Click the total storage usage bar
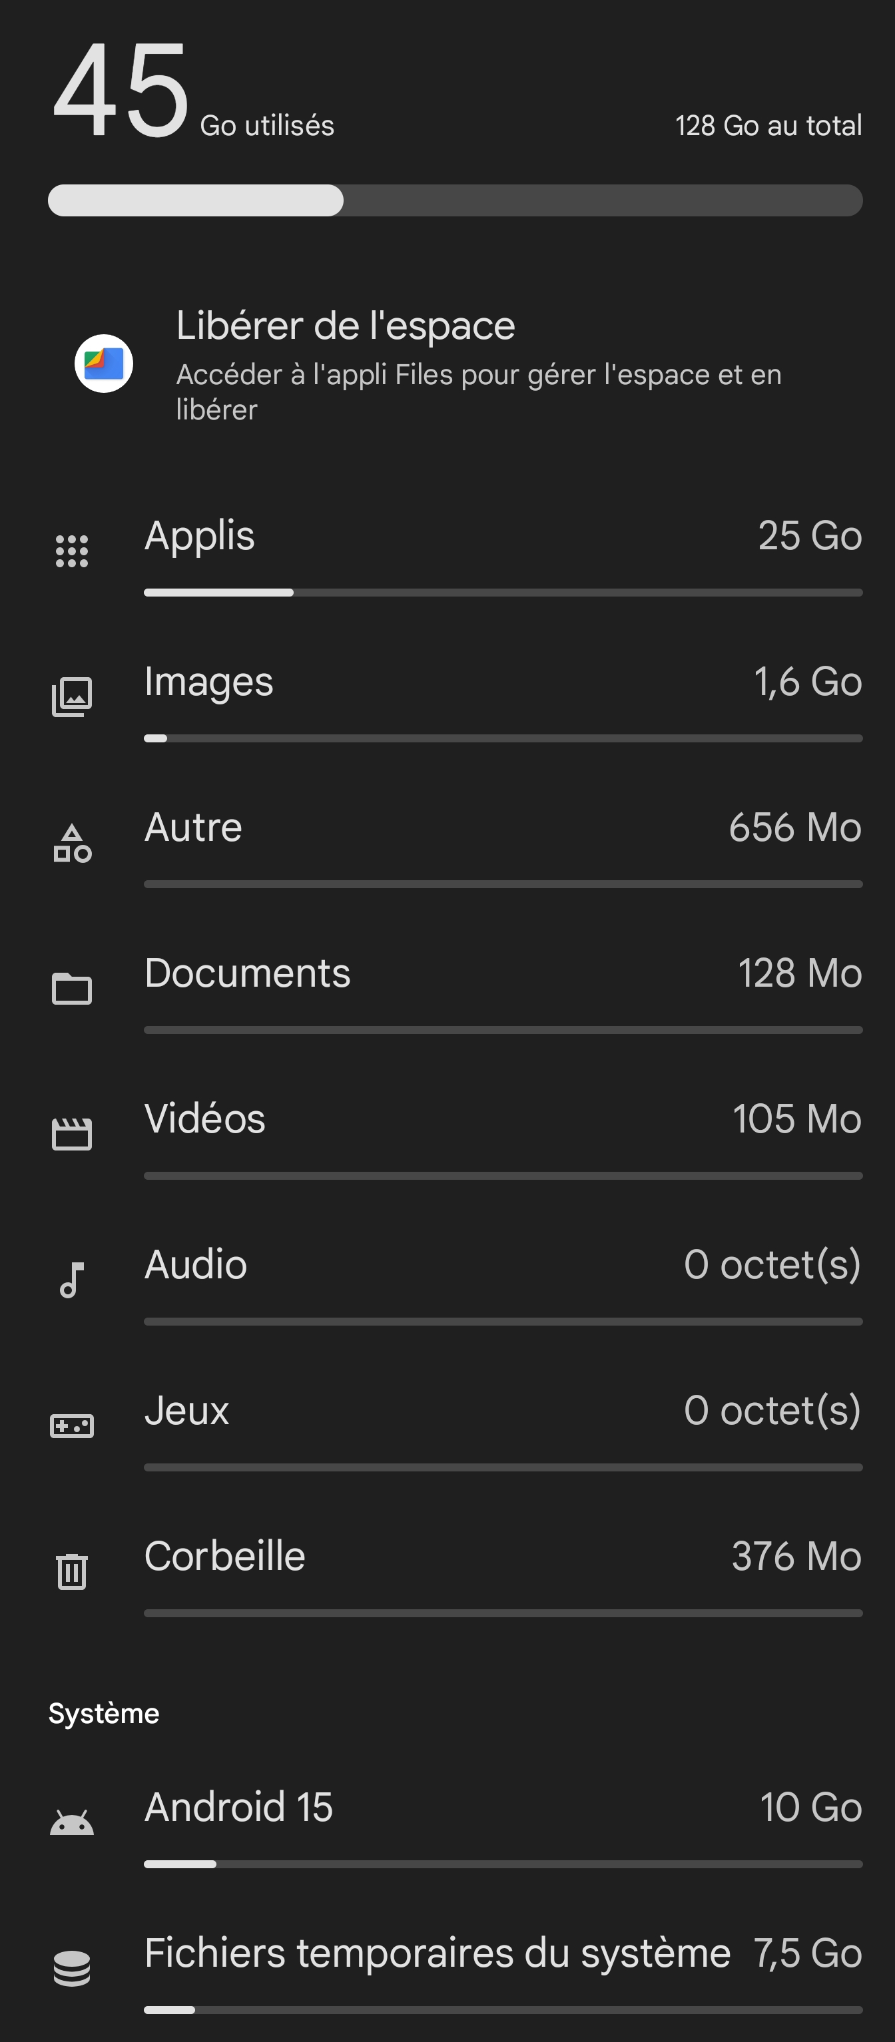895x2042 pixels. point(455,200)
